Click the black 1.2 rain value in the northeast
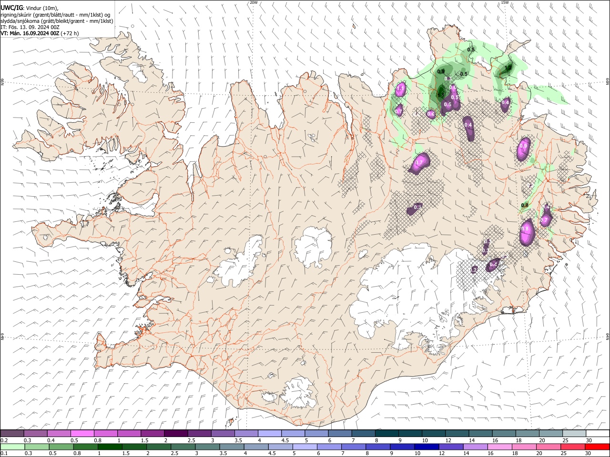The height and width of the screenshot is (457, 610). pyautogui.click(x=508, y=68)
